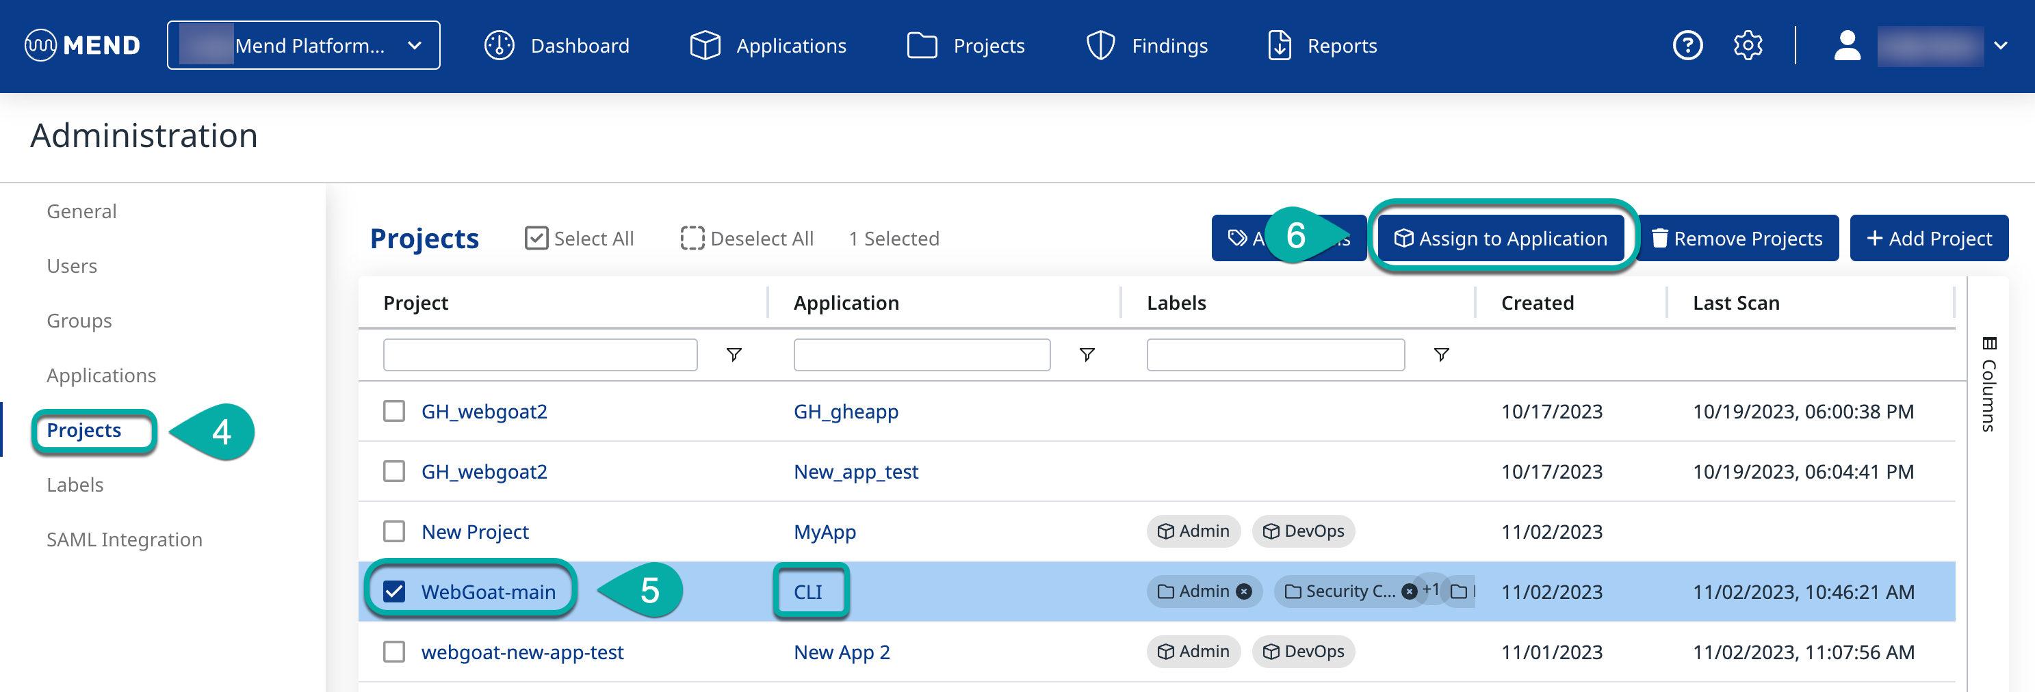This screenshot has width=2035, height=692.
Task: Click the MEND logo
Action: 82,46
